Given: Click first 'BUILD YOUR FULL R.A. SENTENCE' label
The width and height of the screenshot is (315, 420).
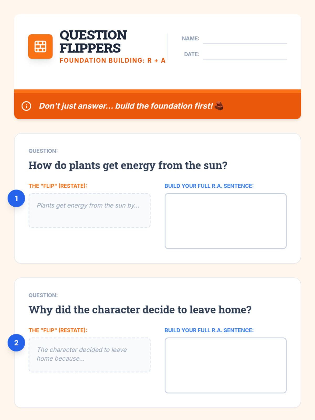Looking at the screenshot, I should (x=209, y=186).
